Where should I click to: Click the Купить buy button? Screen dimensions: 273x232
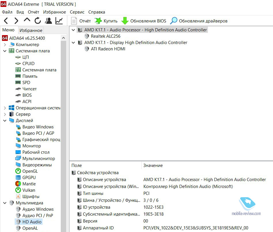[x=106, y=21]
